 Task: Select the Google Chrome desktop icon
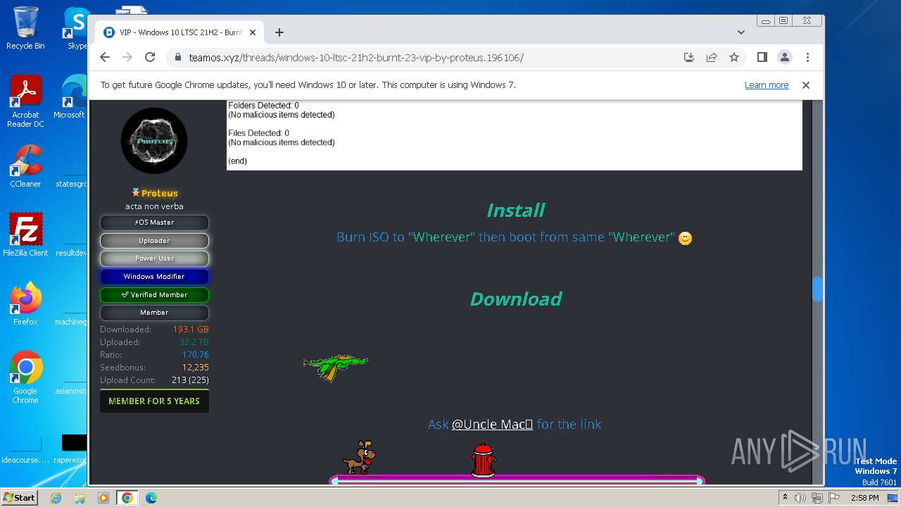tap(25, 377)
